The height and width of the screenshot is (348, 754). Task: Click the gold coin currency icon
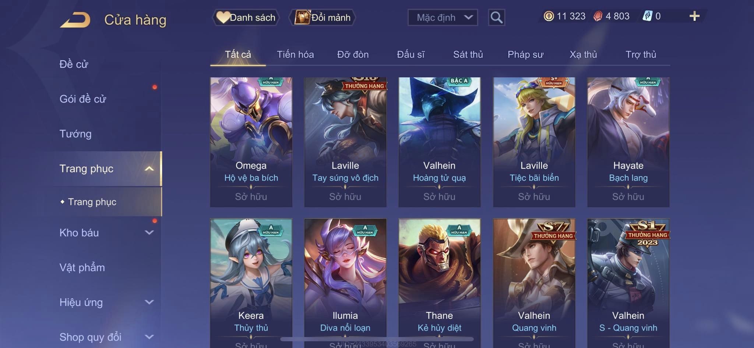coord(549,16)
